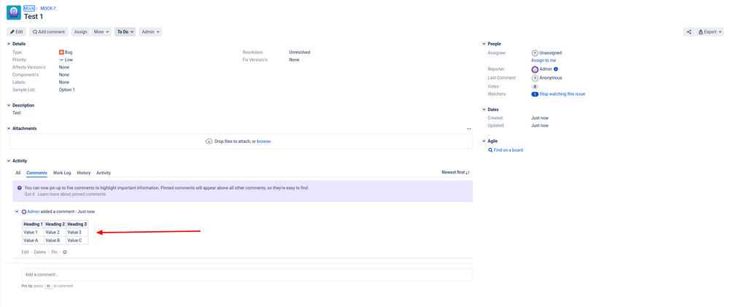The width and height of the screenshot is (729, 307).
Task: Click the Assign button
Action: point(80,32)
